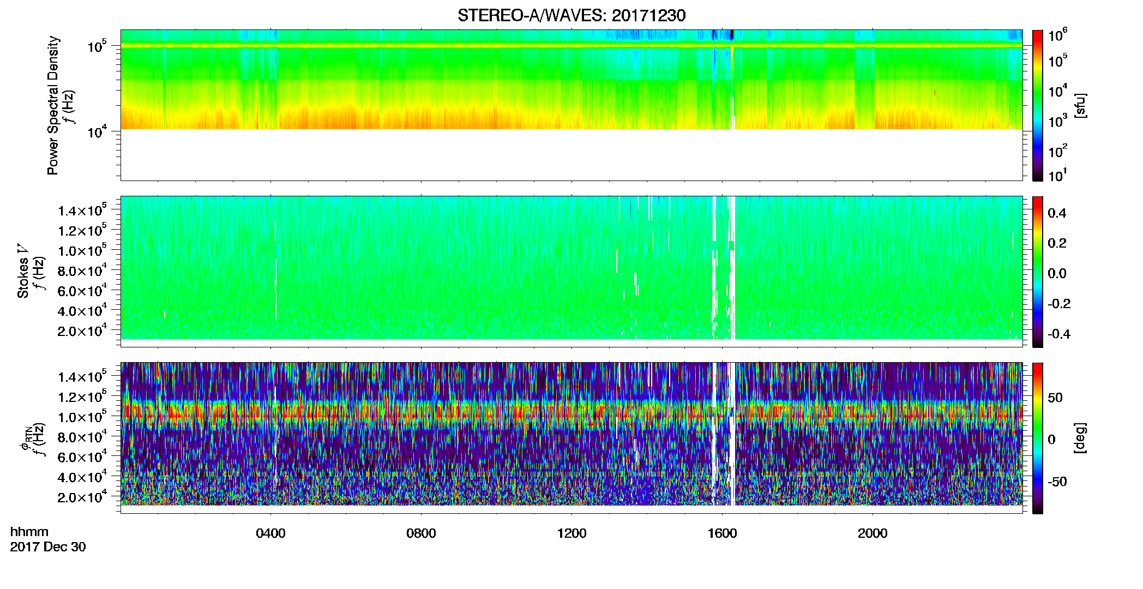Click the bottom panel degrees colorbar
Screen dimensions: 1143x589
[1037, 438]
